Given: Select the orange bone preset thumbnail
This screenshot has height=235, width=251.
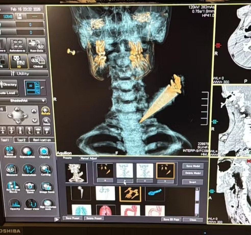Looking at the screenshot, I should (x=130, y=194).
